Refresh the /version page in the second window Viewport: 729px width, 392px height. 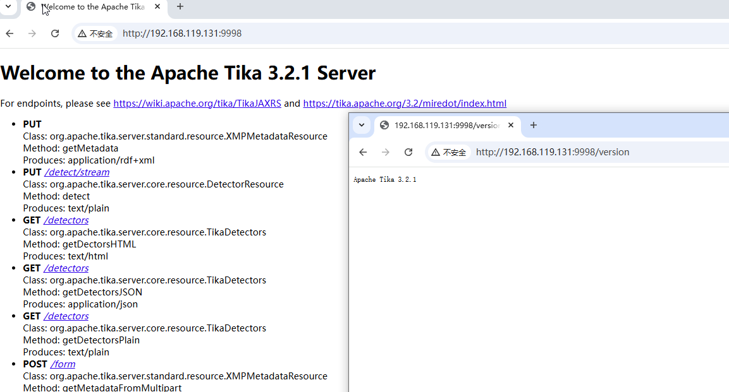click(x=408, y=151)
